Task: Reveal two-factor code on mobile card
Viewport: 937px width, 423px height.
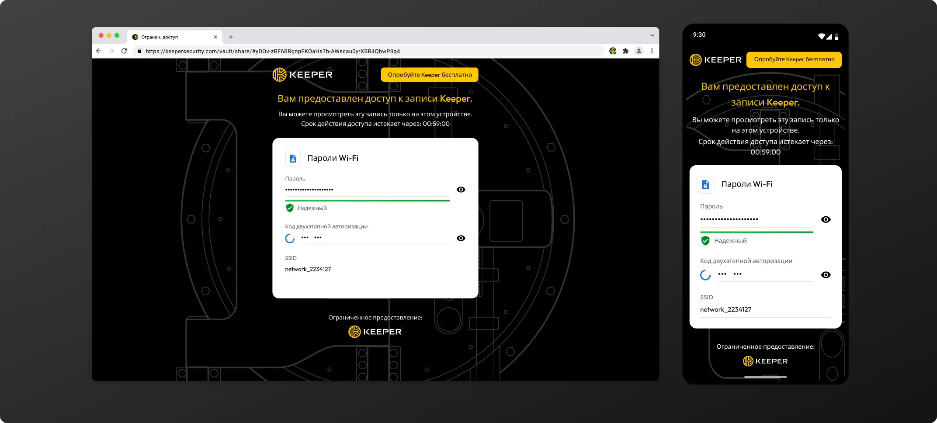Action: pyautogui.click(x=826, y=275)
